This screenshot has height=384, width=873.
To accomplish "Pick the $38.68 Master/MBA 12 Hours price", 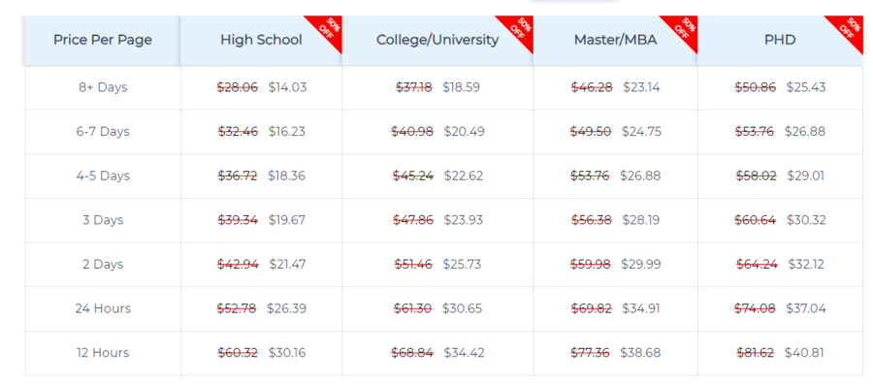I will point(640,353).
